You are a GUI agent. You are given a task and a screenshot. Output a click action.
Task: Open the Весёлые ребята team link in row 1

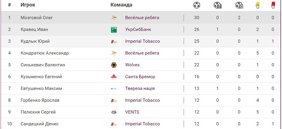(142, 18)
